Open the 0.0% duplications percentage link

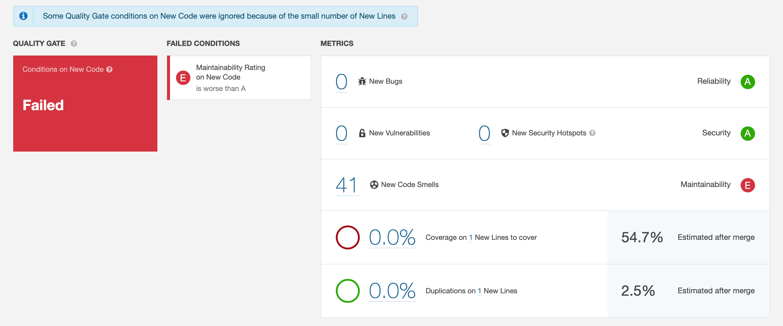[x=392, y=291]
